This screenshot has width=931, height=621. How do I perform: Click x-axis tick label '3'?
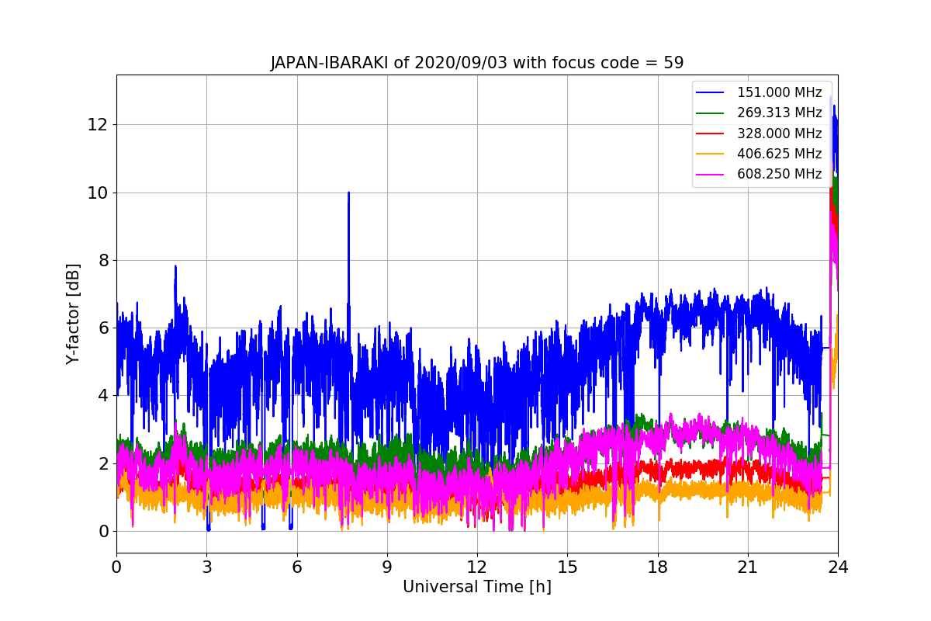click(x=206, y=567)
